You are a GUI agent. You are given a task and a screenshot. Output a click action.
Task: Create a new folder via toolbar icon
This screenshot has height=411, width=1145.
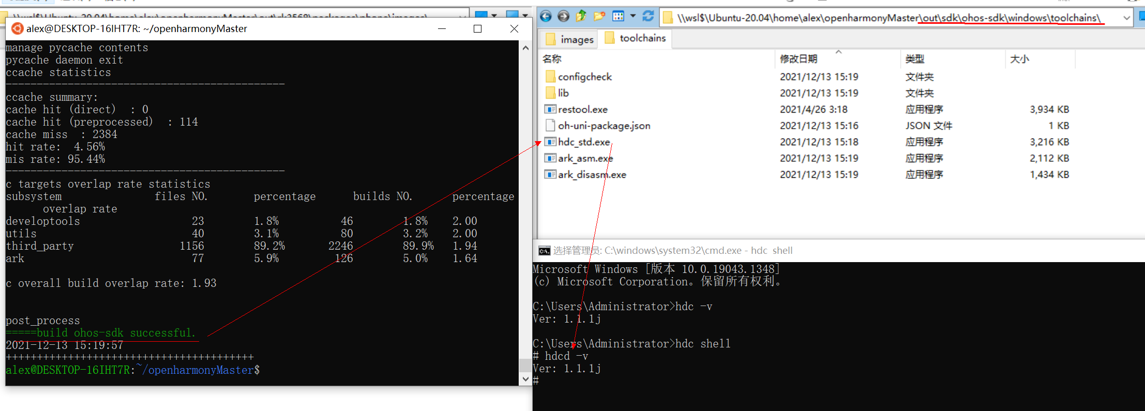coord(599,17)
